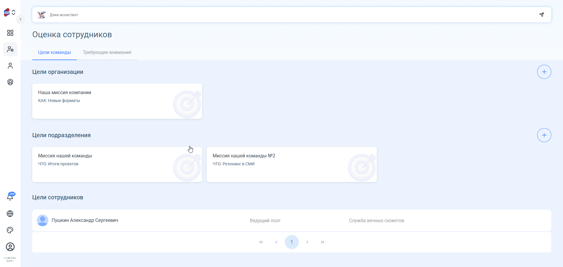Open the employee evaluation sidebar icon
563x267 pixels.
[x=10, y=49]
